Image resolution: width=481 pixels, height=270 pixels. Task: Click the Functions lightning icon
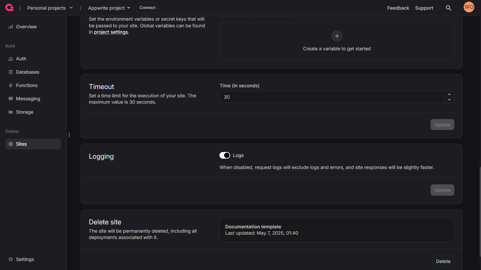11,85
